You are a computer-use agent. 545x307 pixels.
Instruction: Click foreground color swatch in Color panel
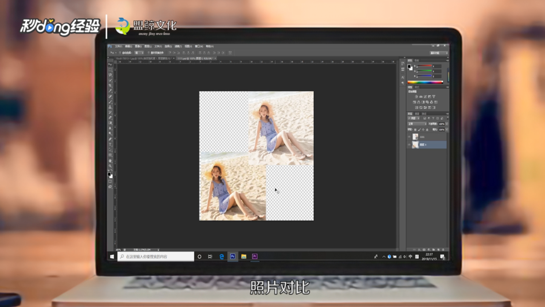(409, 66)
